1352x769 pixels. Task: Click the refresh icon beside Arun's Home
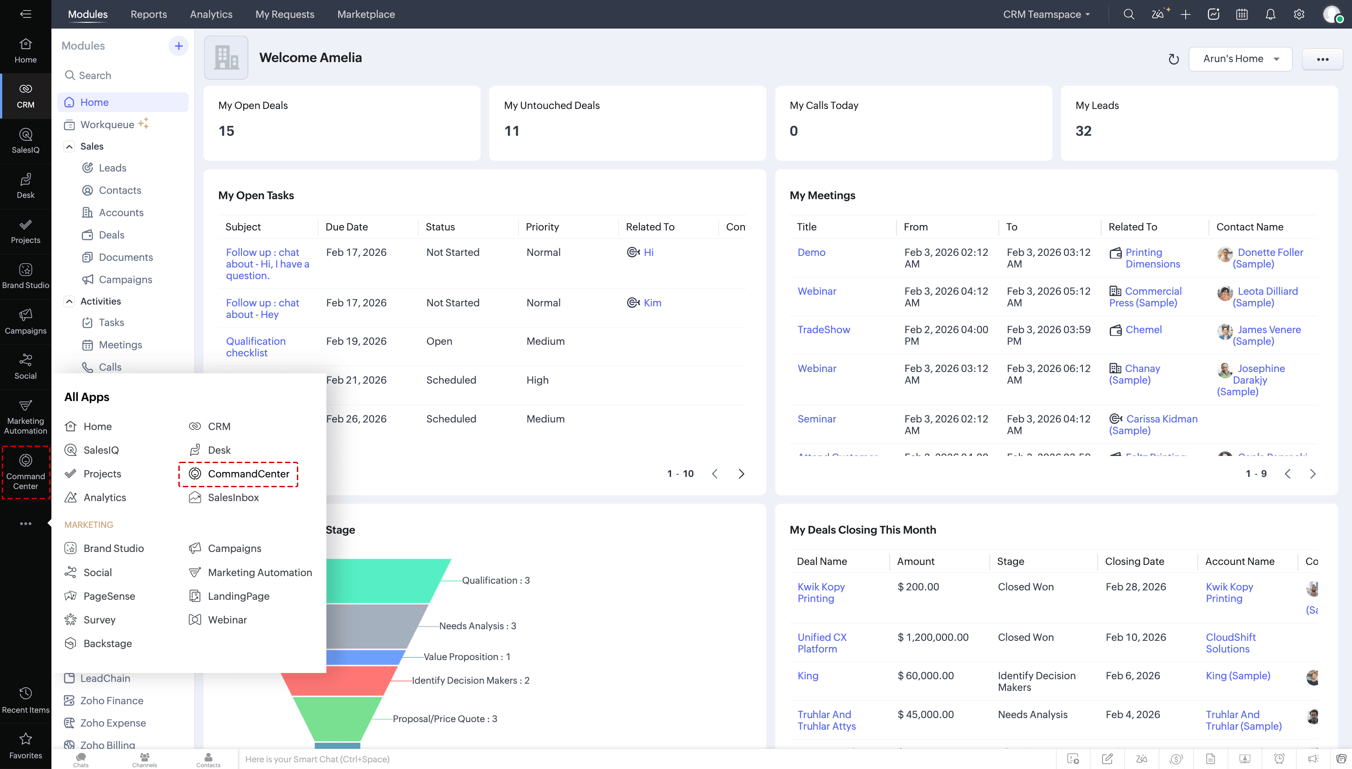click(1173, 59)
